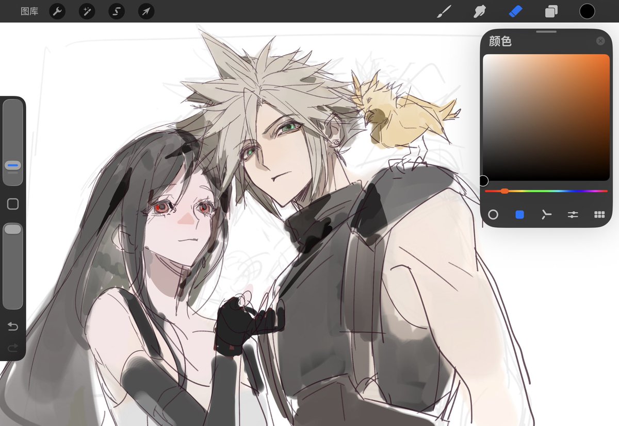Switch to the Disc color mode tab
Image resolution: width=619 pixels, height=426 pixels.
coord(493,214)
